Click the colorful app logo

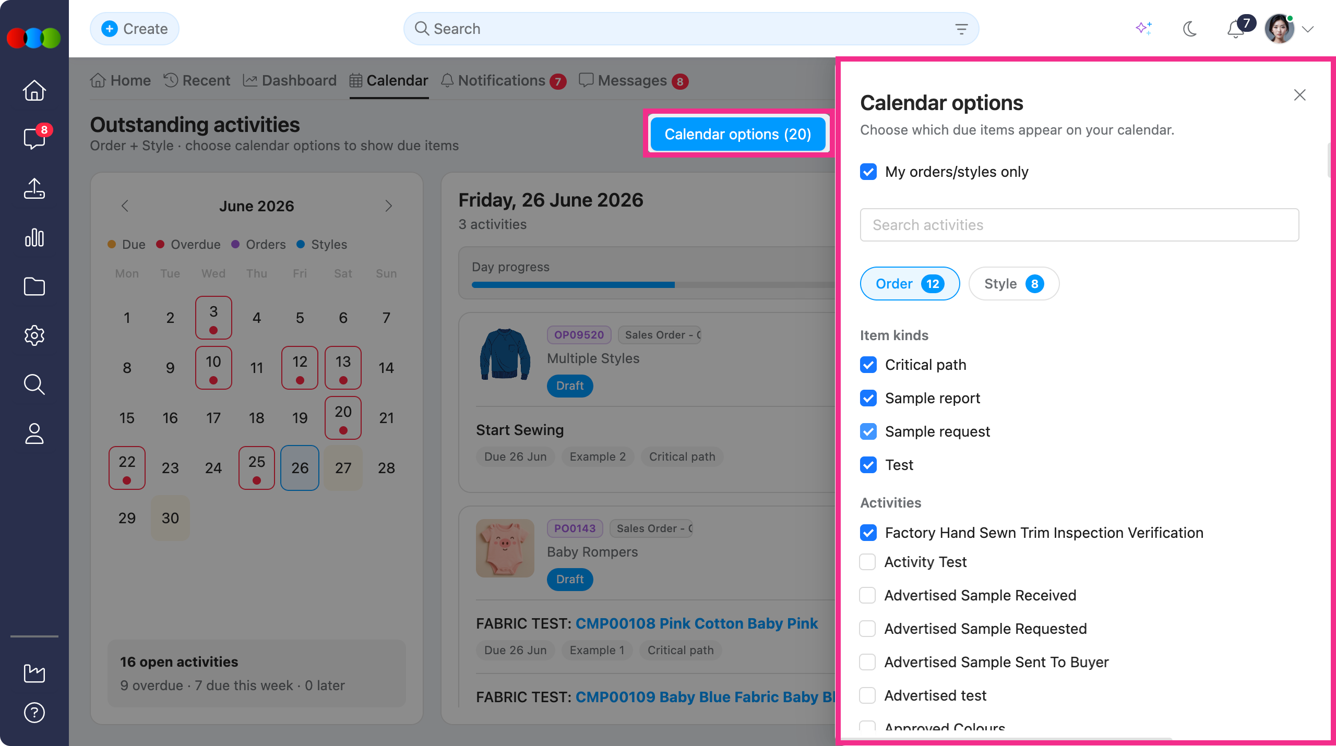34,38
